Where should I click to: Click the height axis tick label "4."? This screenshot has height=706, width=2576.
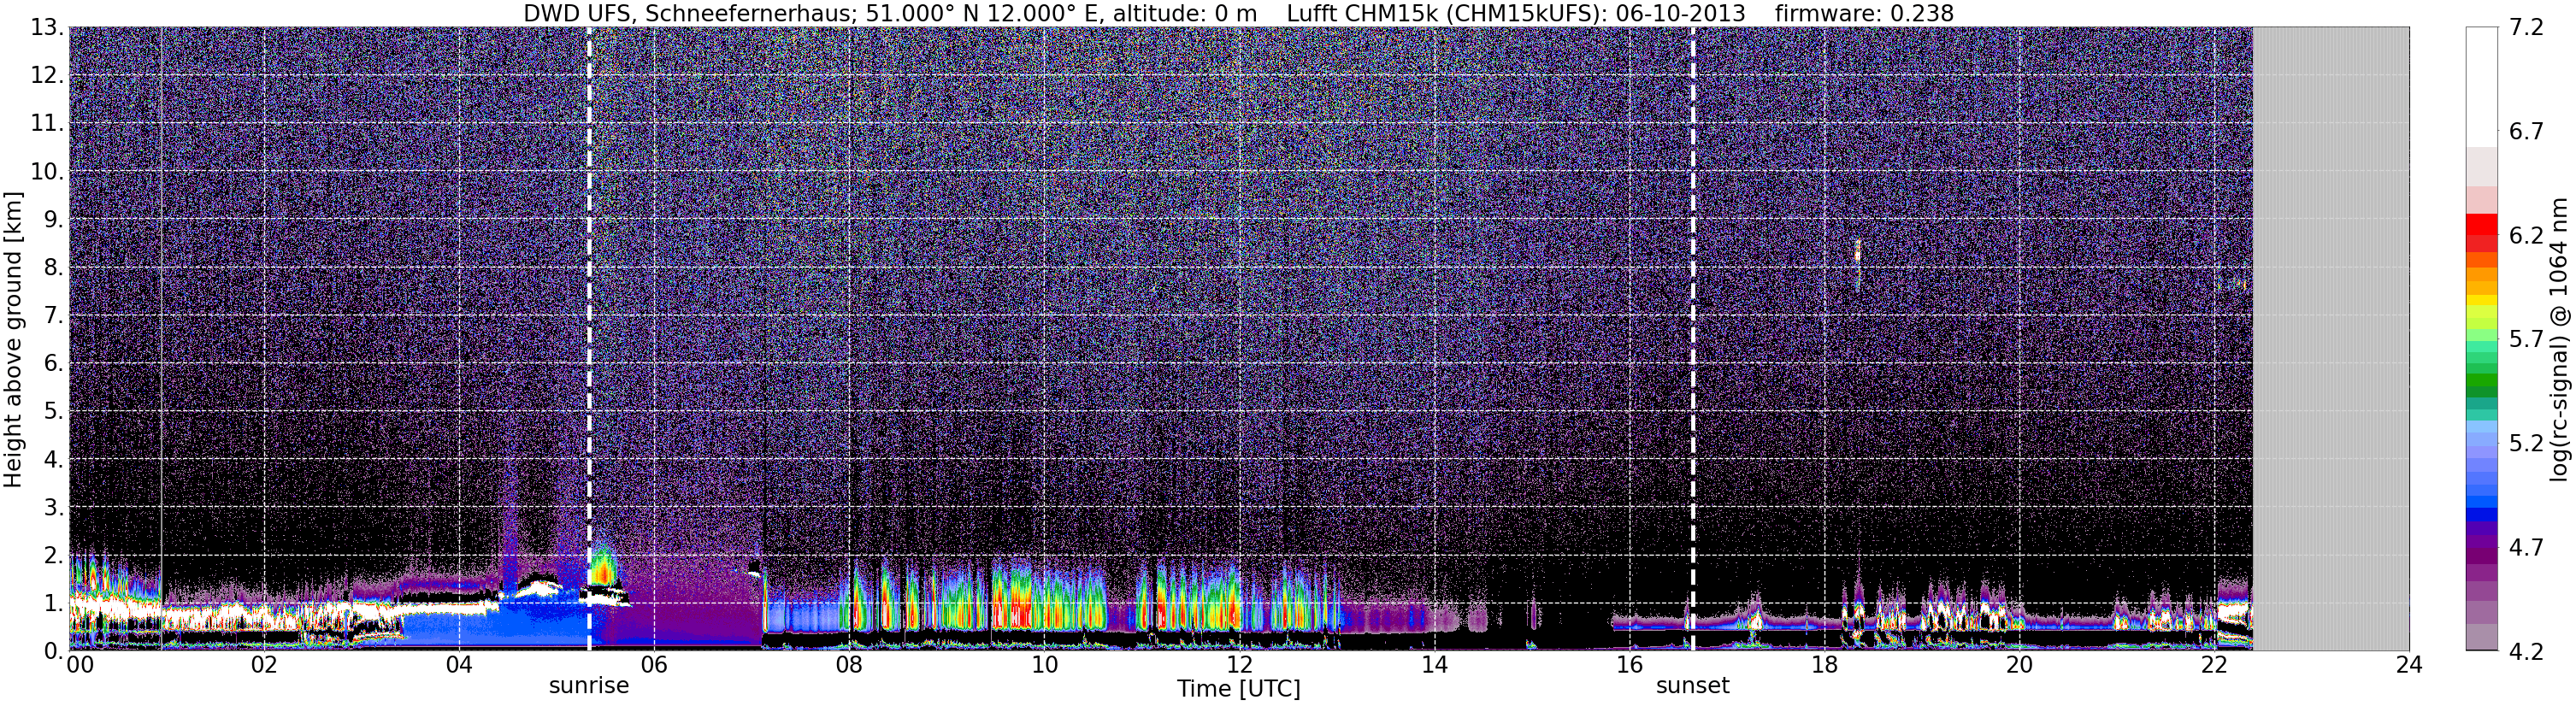tap(54, 460)
